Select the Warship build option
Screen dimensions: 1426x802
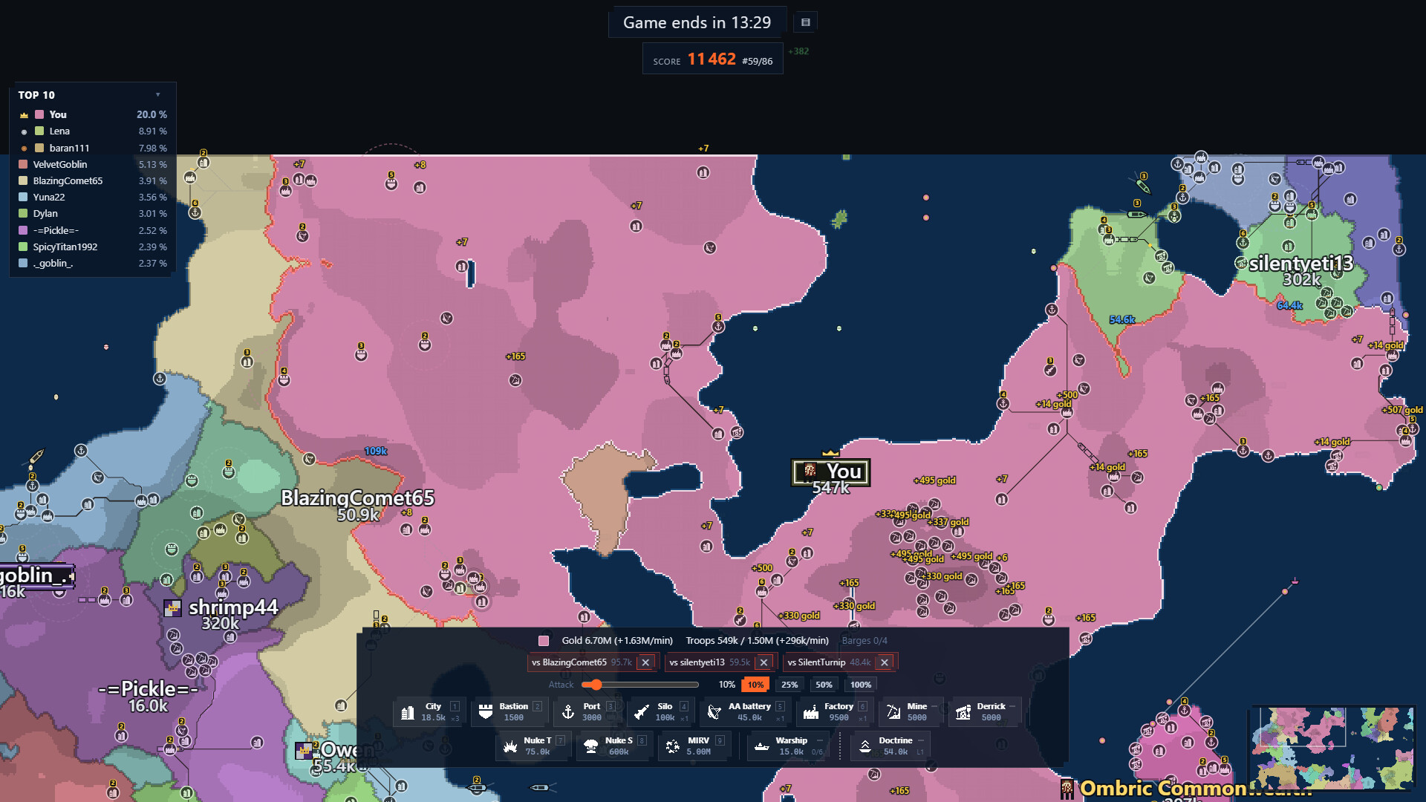[x=787, y=746]
